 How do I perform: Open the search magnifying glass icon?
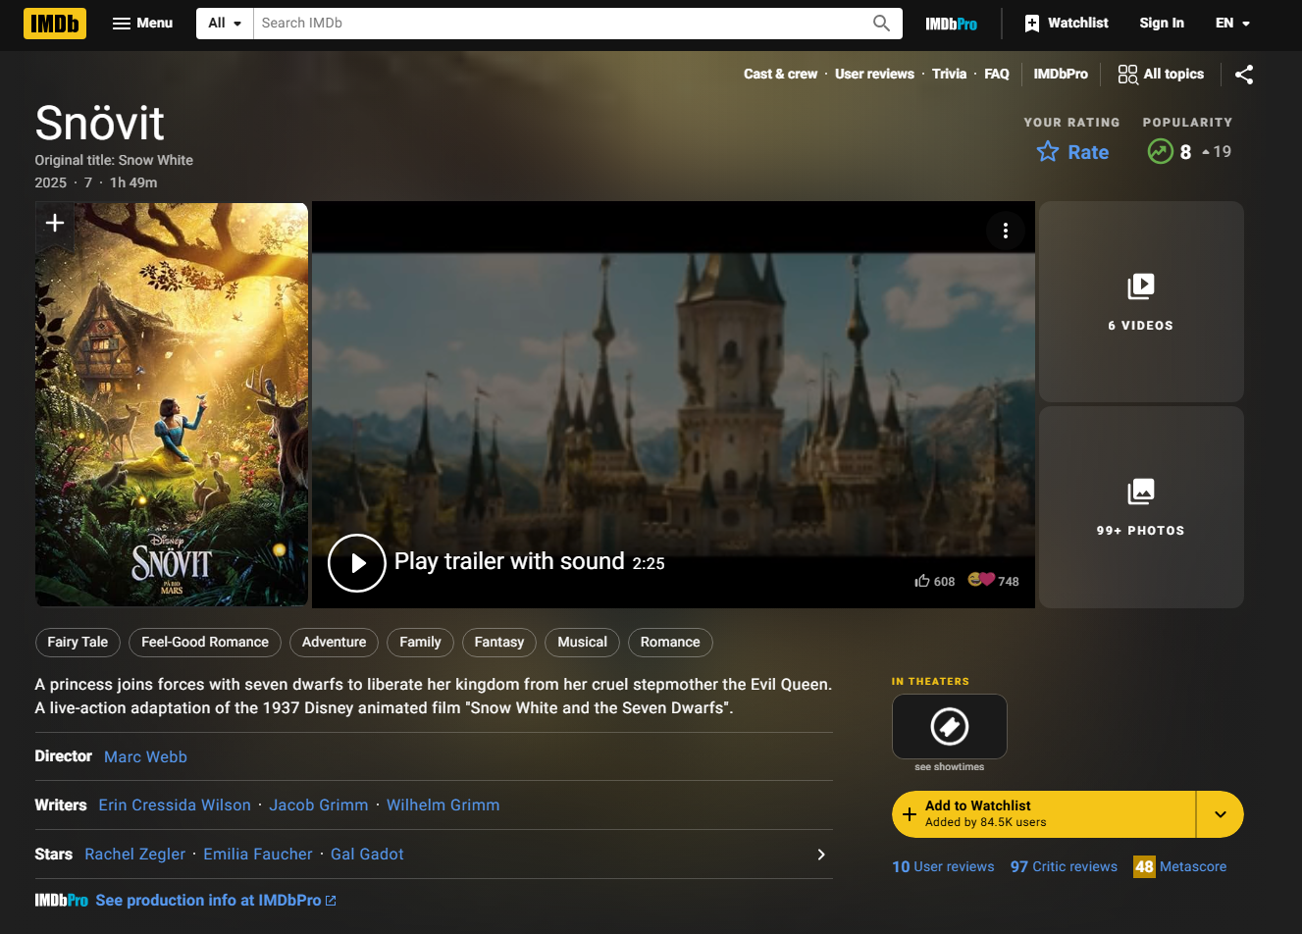880,23
